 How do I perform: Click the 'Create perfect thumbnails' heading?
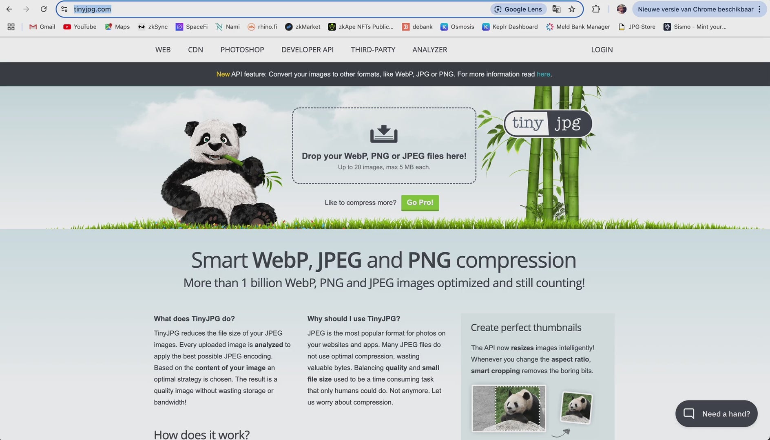[526, 328]
